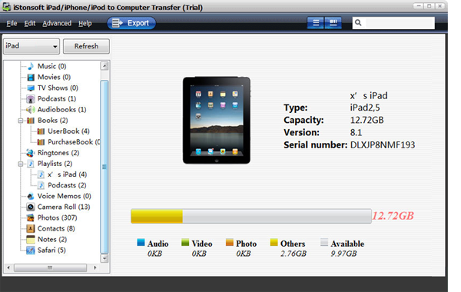Select Safari (5) category

click(51, 251)
